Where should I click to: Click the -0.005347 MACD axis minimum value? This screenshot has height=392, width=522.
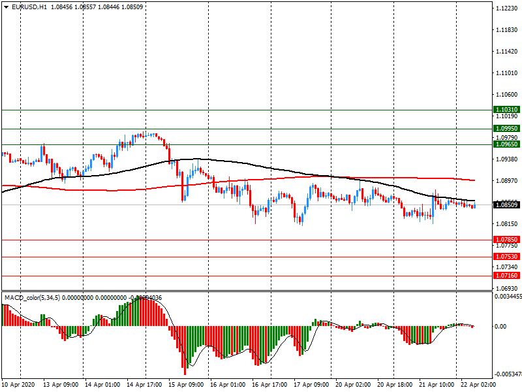tap(507, 375)
